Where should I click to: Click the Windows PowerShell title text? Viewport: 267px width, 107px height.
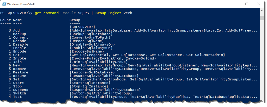[21, 4]
